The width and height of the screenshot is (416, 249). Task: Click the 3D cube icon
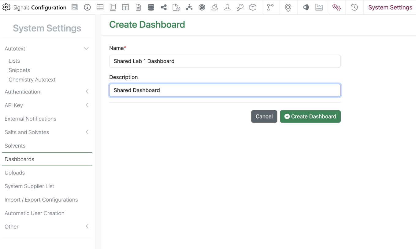click(253, 7)
